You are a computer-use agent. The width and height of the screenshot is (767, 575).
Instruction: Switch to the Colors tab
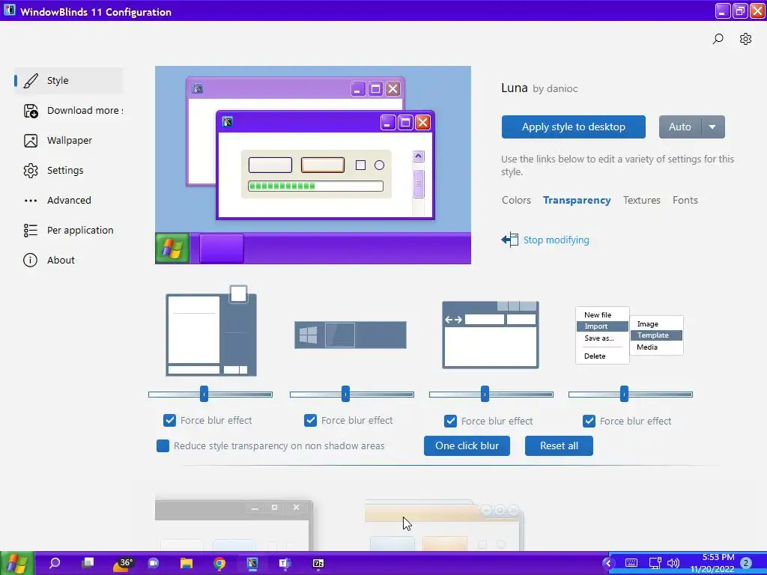pyautogui.click(x=516, y=201)
